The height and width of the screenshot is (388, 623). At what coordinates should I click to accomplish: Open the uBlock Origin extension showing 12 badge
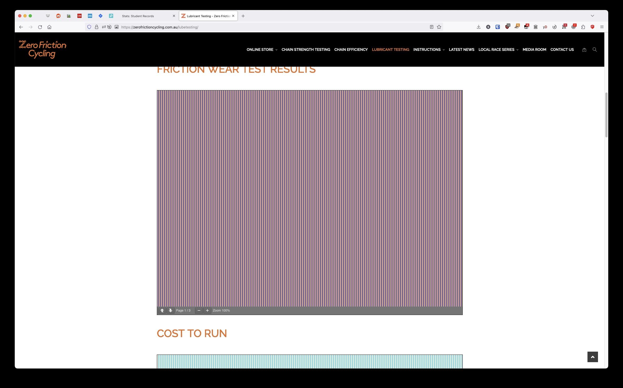point(507,27)
